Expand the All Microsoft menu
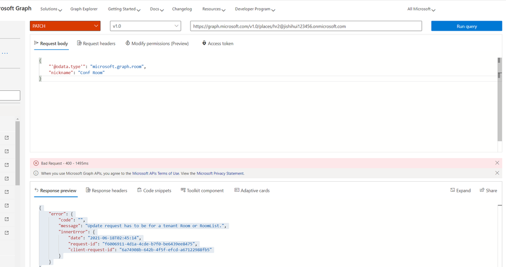The image size is (506, 267). click(421, 9)
